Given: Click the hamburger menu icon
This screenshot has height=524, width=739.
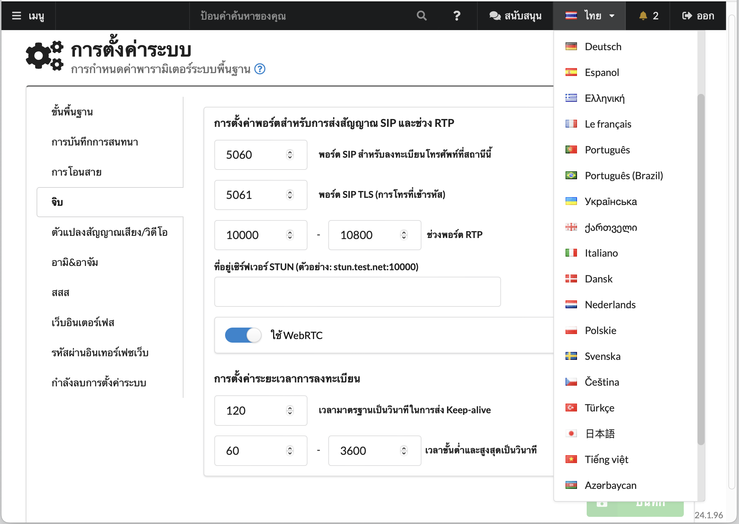Looking at the screenshot, I should coord(16,16).
